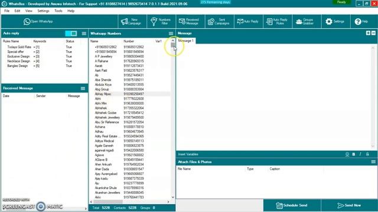Remove message tab with minus icon
The height and width of the screenshot is (212, 378).
click(x=373, y=33)
